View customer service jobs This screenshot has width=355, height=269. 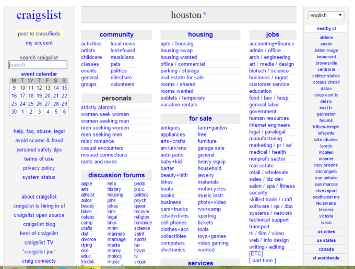pos(269,84)
